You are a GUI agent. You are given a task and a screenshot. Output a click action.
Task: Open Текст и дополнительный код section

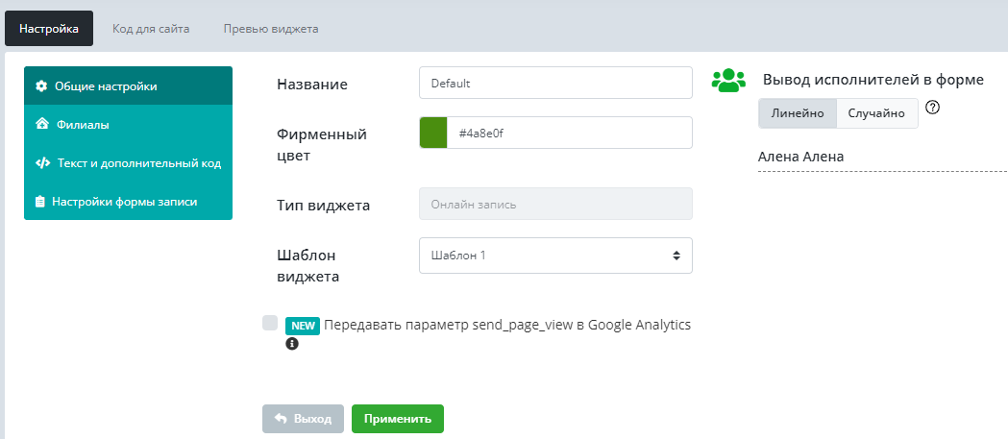128,163
